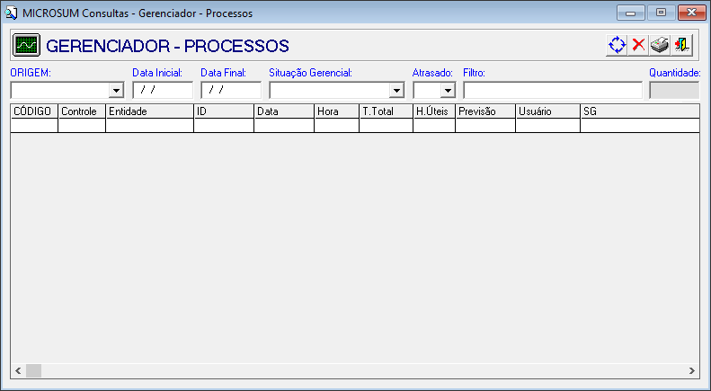Click the Data Inicial date field
The image size is (711, 391).
coord(163,90)
